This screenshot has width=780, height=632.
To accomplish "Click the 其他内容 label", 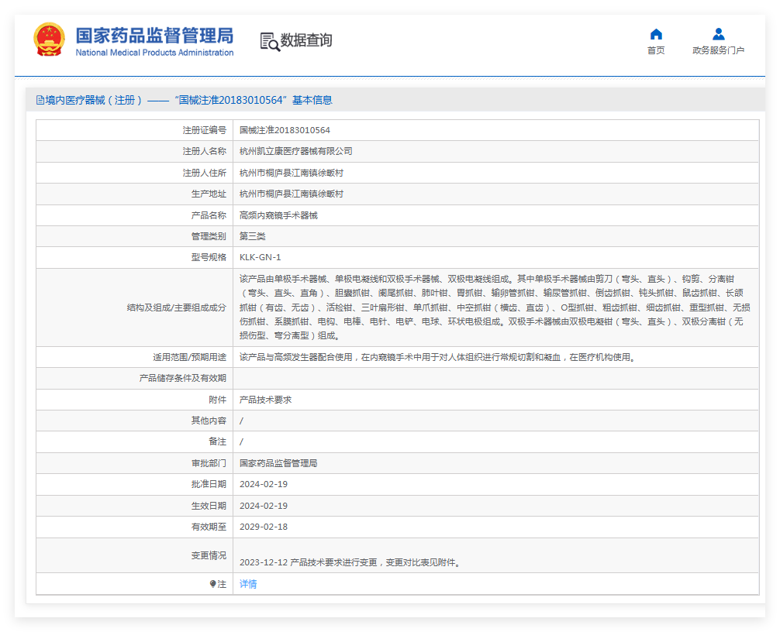I will (209, 421).
